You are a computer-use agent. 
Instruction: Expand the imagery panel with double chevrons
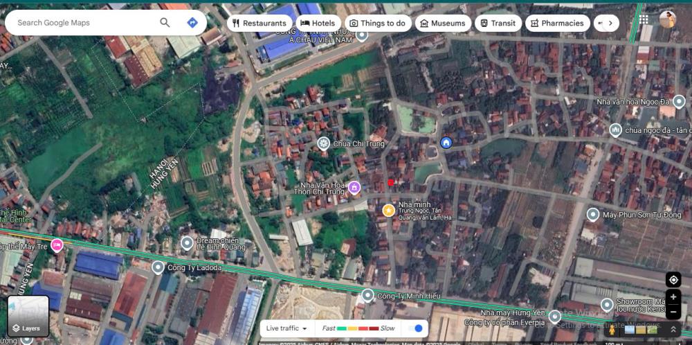(x=673, y=329)
